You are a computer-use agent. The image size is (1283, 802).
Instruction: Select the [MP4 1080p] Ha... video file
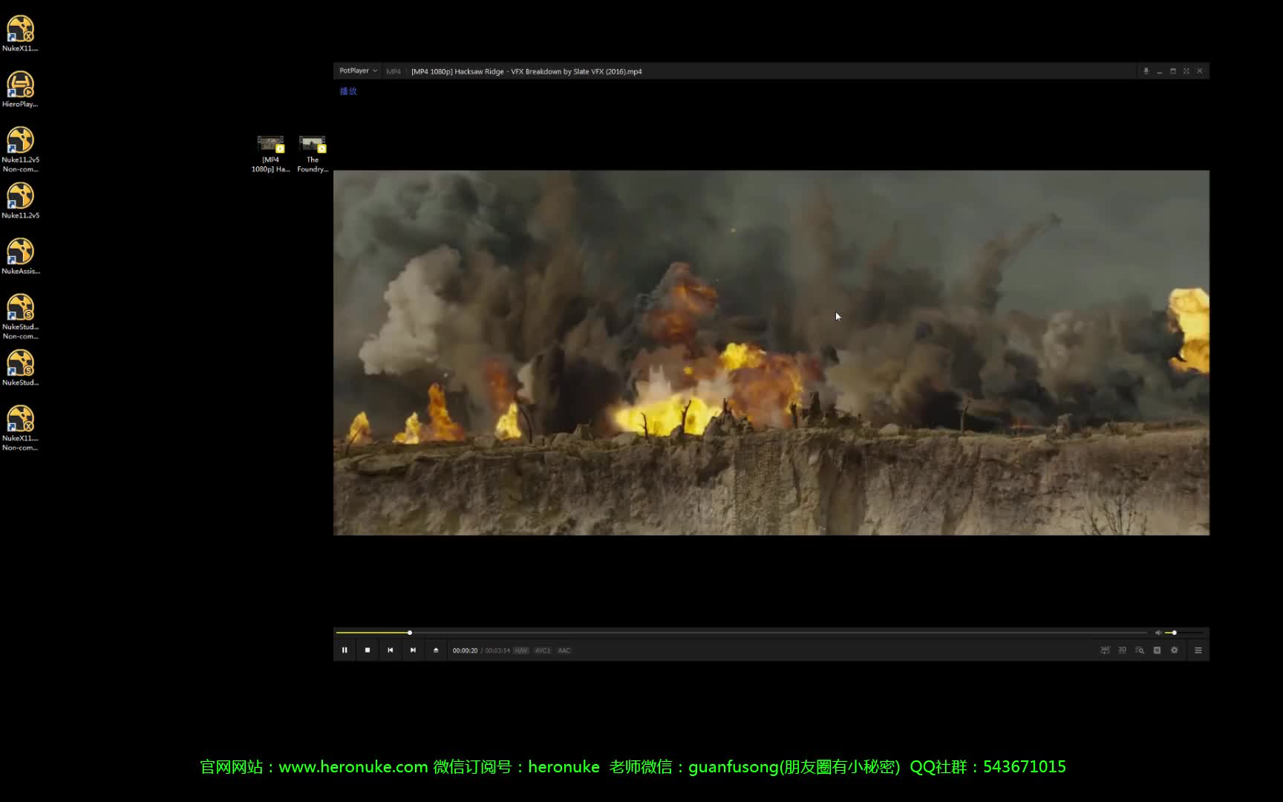coord(271,154)
